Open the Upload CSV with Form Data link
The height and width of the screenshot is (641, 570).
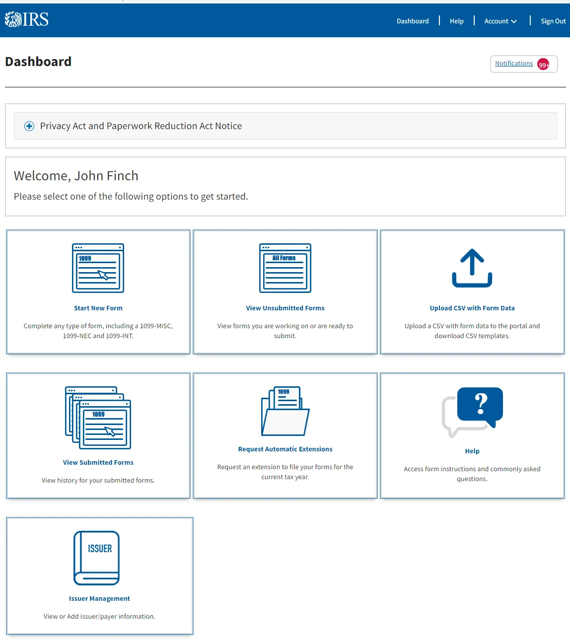pos(472,308)
